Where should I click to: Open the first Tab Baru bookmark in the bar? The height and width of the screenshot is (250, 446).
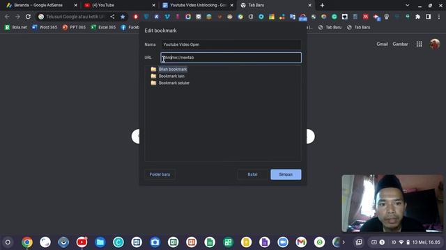point(330,27)
